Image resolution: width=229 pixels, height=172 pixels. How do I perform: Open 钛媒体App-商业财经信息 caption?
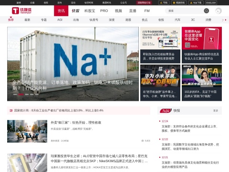click(x=202, y=56)
